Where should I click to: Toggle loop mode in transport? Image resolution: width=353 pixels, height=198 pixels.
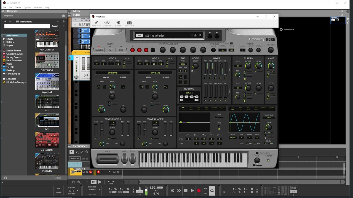(x=212, y=190)
